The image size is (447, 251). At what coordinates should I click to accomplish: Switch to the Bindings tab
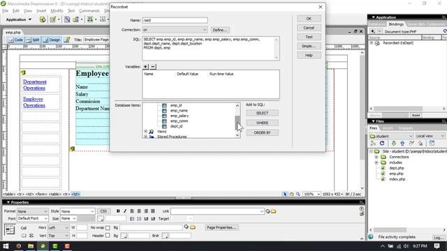tap(396, 24)
